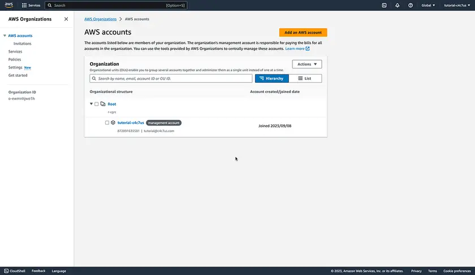Click the AWS logo home icon

click(9, 5)
